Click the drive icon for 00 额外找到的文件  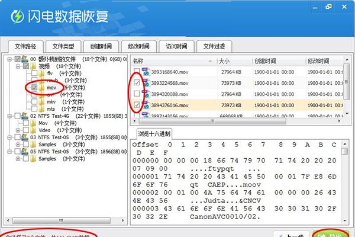pyautogui.click(x=25, y=59)
